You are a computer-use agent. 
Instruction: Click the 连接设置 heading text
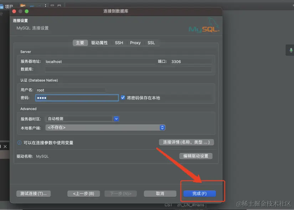20,21
